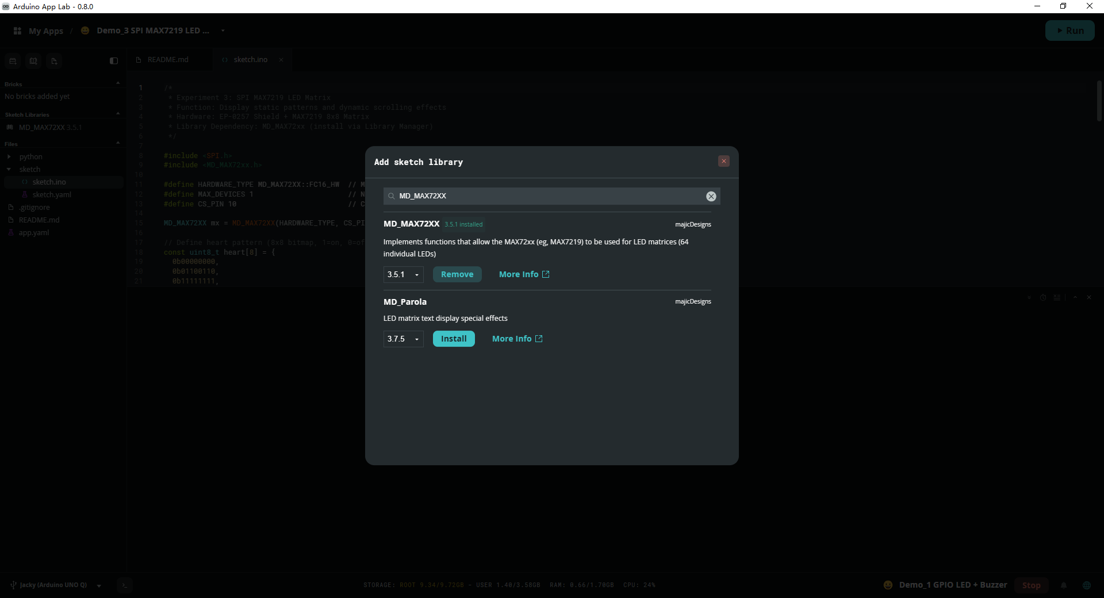Click the magnifier icon in the search box
This screenshot has width=1104, height=598.
391,196
